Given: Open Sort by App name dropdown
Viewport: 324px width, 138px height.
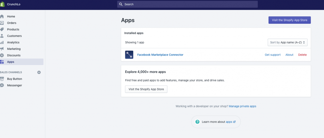Looking at the screenshot, I should coord(288,42).
